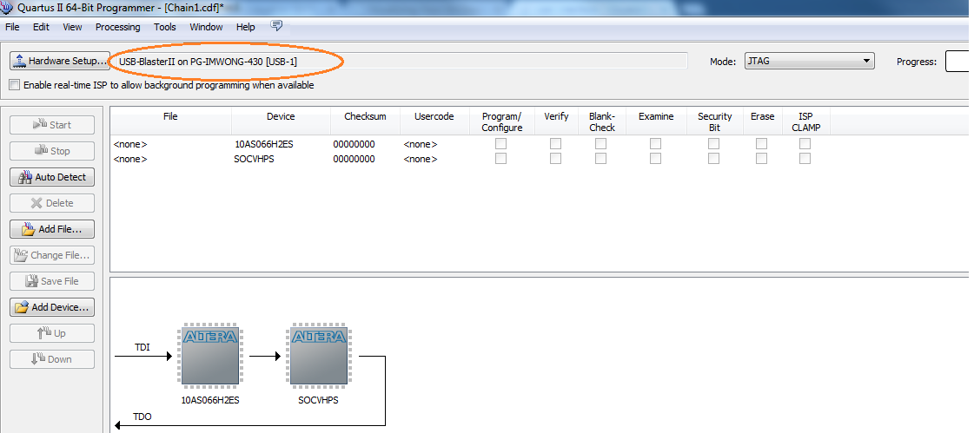Check Security Bit for 10AS066H2ES row

point(713,143)
